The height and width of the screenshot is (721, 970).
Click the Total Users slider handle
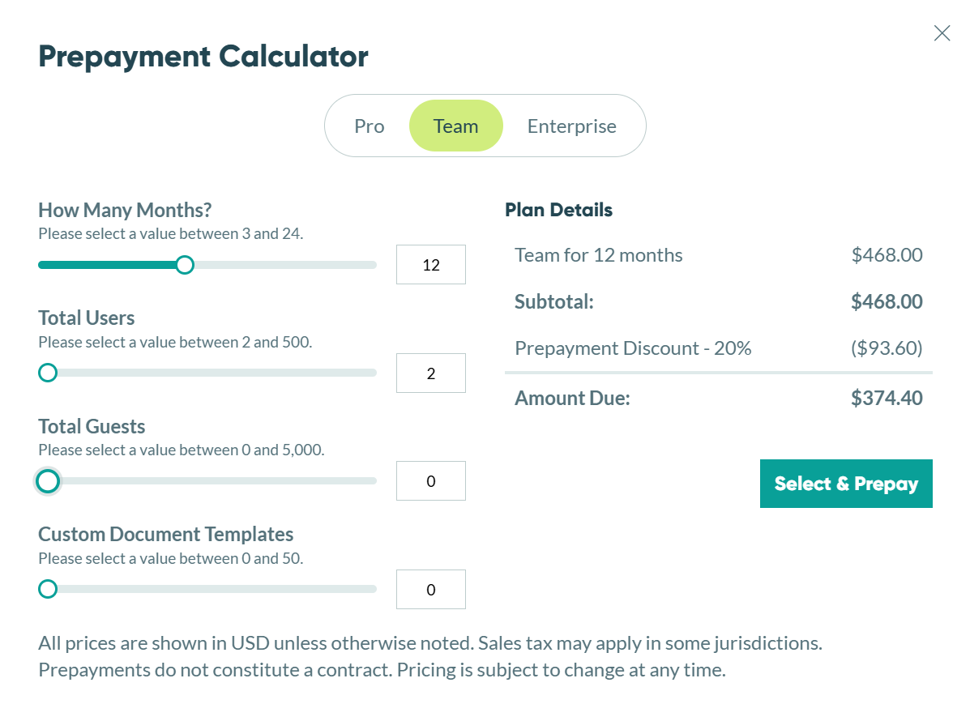[x=47, y=373]
